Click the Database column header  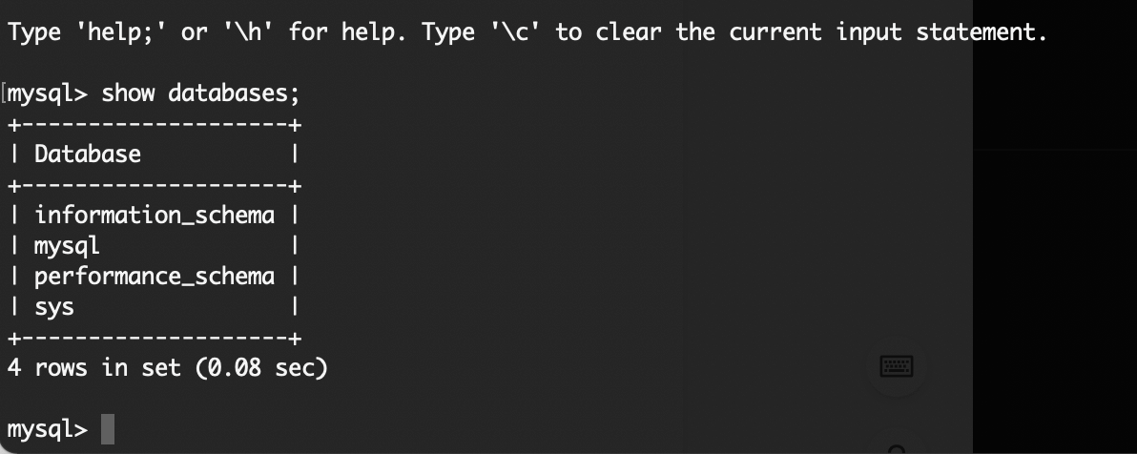(x=88, y=154)
